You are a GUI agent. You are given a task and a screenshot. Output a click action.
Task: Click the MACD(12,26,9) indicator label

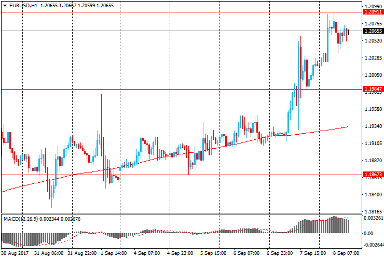[x=21, y=219]
